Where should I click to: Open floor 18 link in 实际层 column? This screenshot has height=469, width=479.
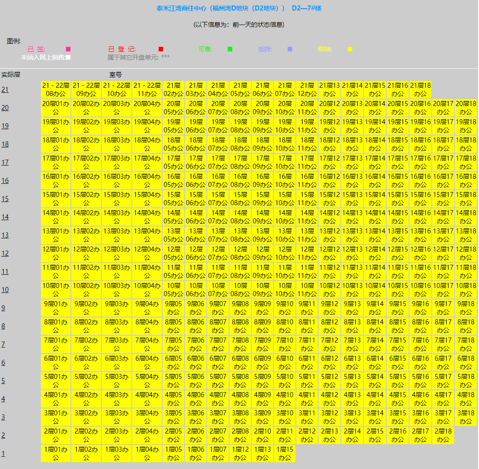tap(5, 144)
